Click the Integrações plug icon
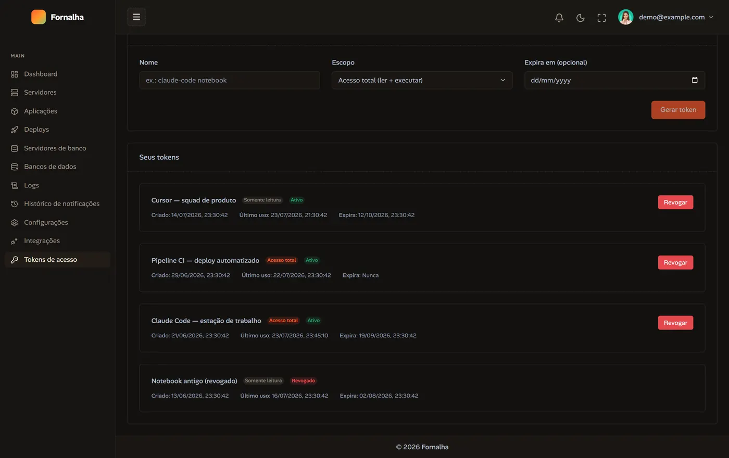729x458 pixels. click(x=15, y=241)
